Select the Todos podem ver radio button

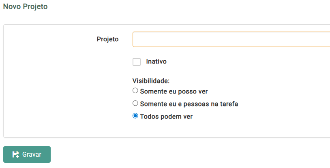coord(135,116)
